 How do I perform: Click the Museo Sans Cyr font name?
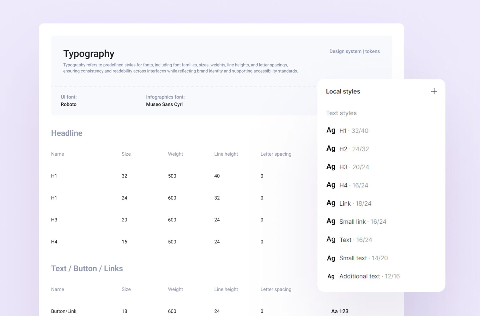pyautogui.click(x=164, y=104)
